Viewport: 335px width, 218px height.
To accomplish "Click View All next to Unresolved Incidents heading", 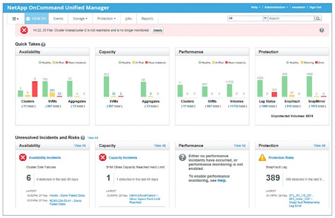I will tap(93, 138).
